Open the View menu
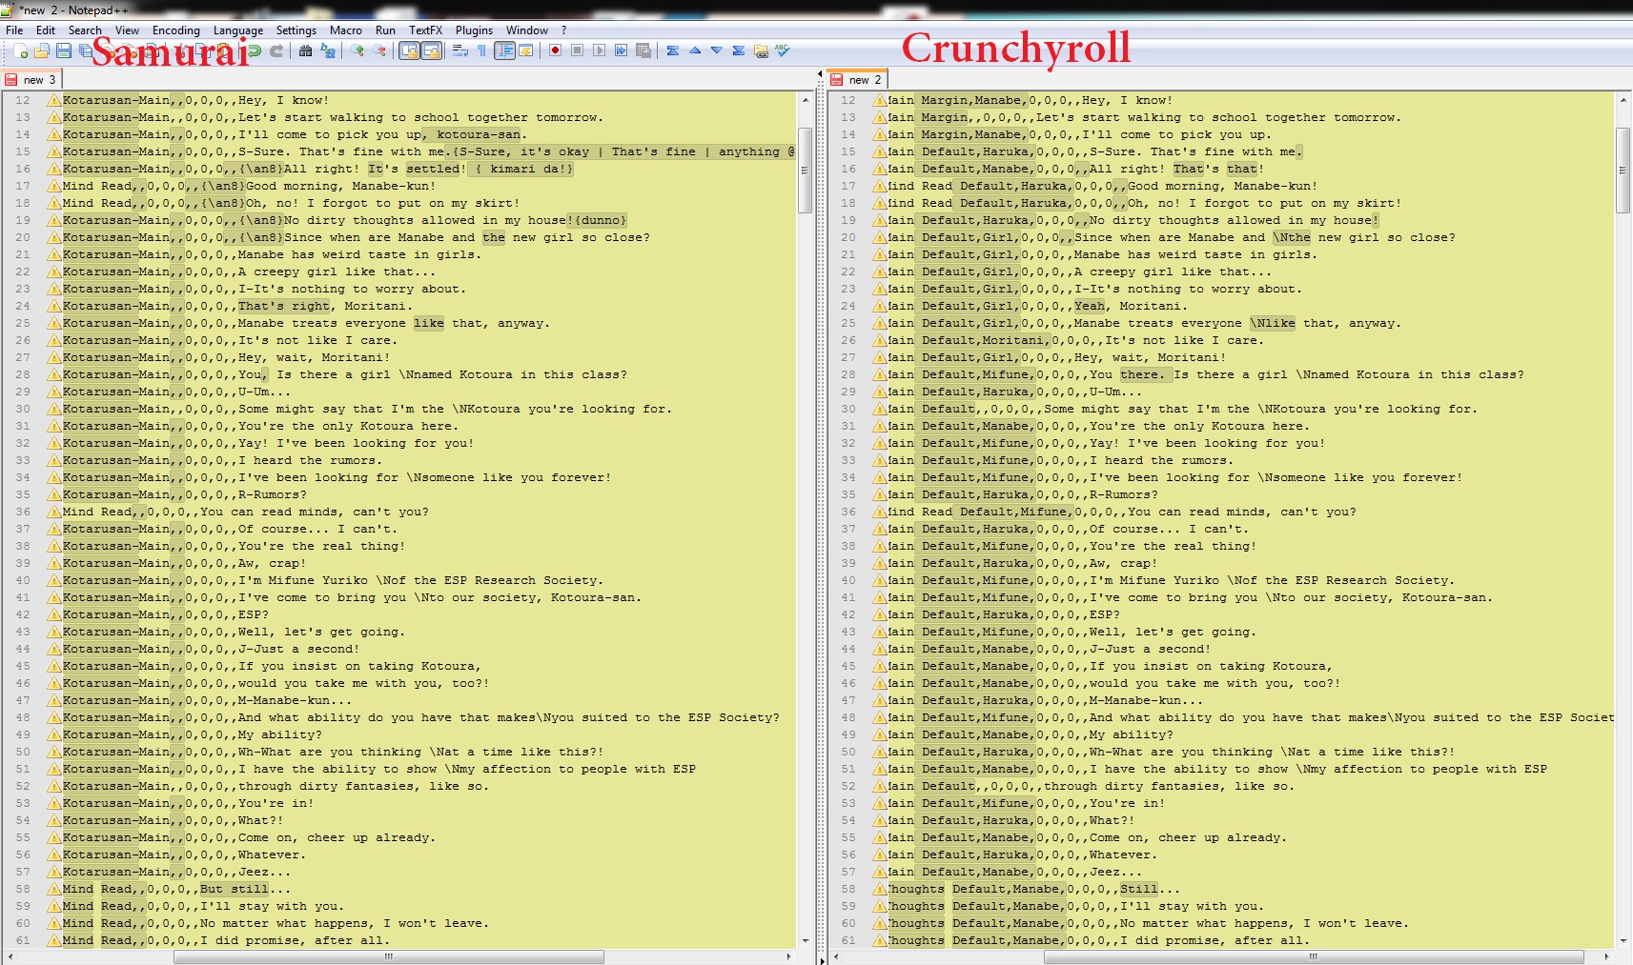This screenshot has width=1633, height=965. click(127, 30)
